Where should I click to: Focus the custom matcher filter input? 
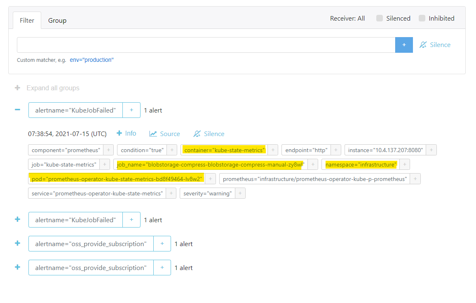pyautogui.click(x=206, y=45)
